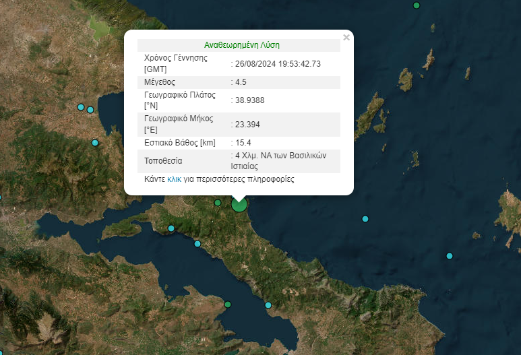Click small green marker left of large epicenter
Viewport: 521px width, 355px height.
218,203
